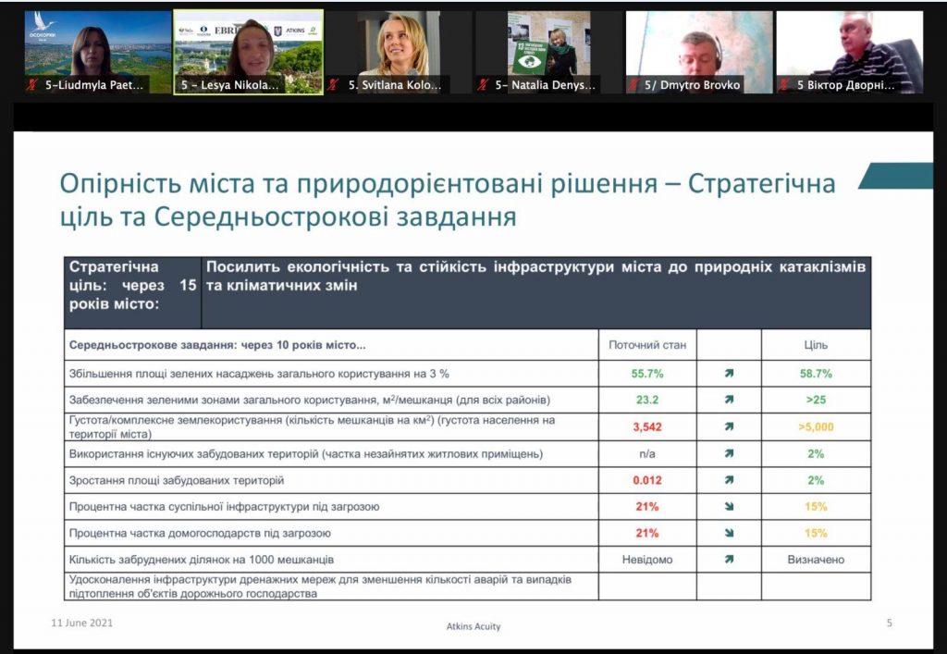This screenshot has width=947, height=654.
Task: Click the down arrow in the суспільної інфраструктури row
Action: [x=729, y=507]
